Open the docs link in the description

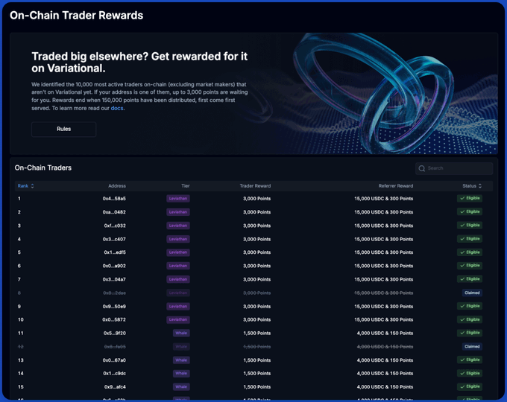coord(117,108)
